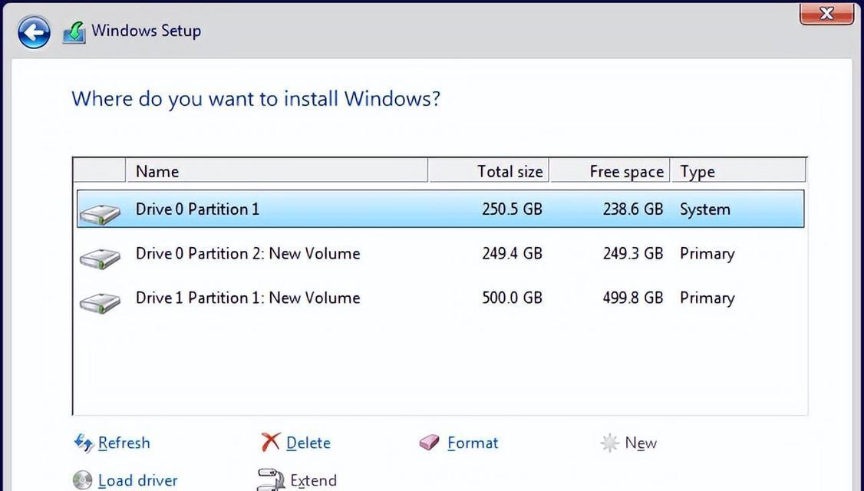Click the Format link text
Viewport: 864px width, 491px height.
click(x=473, y=443)
